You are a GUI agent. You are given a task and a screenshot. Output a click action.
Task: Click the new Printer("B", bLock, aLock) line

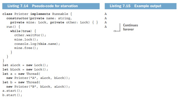[38, 87]
